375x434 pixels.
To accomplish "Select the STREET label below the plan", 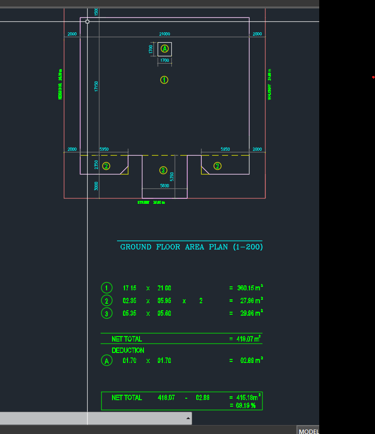I will pos(143,203).
